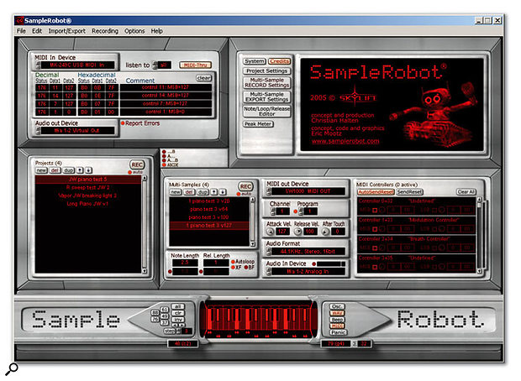Image resolution: width=521 pixels, height=381 pixels.
Task: Open the www.samplerobot.com link
Action: point(345,141)
